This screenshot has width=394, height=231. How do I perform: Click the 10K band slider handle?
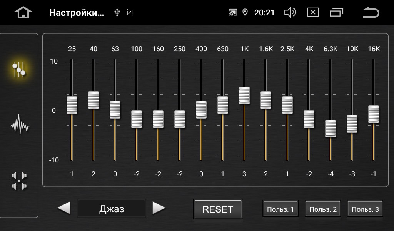[x=352, y=124]
